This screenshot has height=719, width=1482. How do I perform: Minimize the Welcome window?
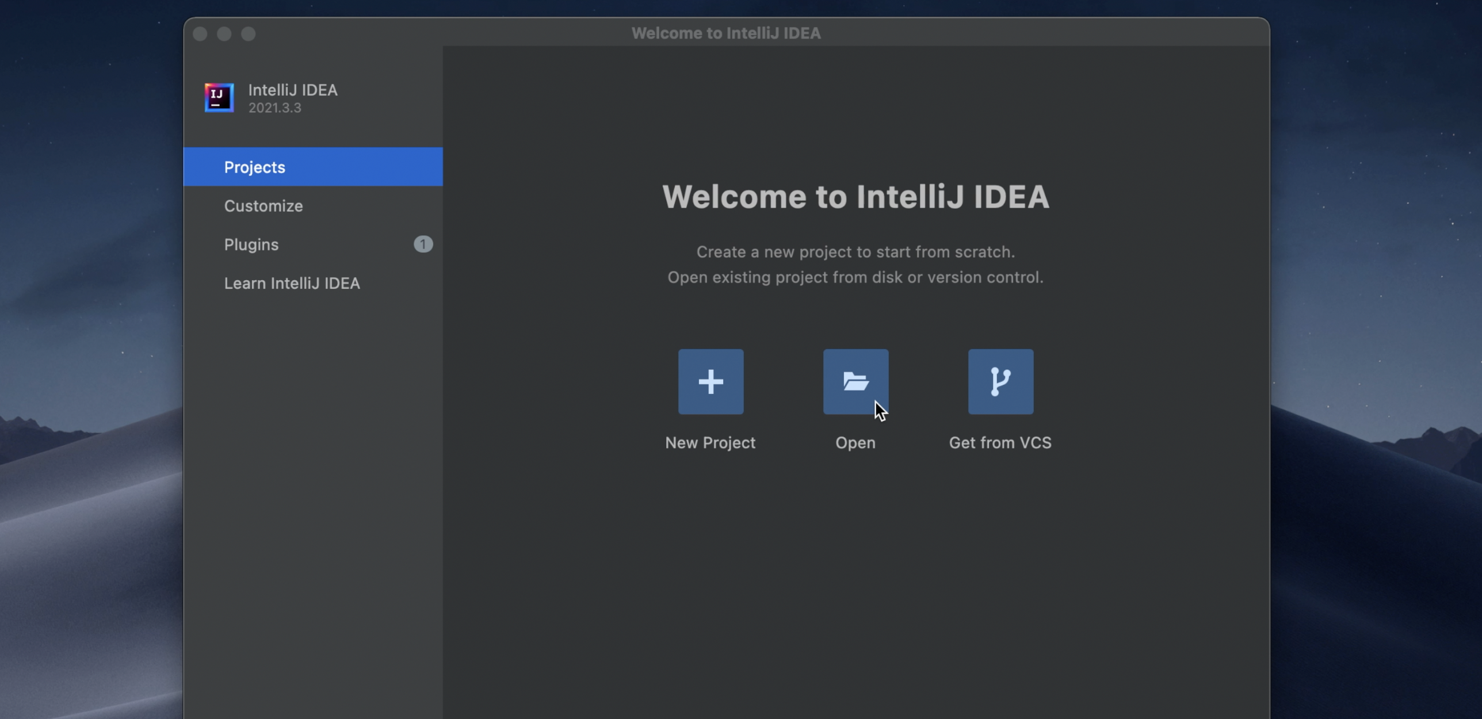pyautogui.click(x=224, y=34)
